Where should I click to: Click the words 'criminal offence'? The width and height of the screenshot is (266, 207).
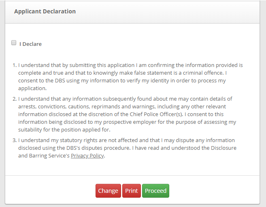click(202, 73)
